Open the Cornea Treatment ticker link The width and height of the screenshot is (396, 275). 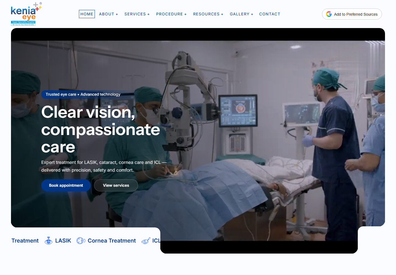(x=112, y=241)
